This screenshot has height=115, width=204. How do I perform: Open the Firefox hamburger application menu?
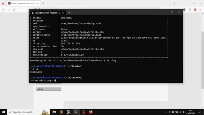[x=200, y=10]
